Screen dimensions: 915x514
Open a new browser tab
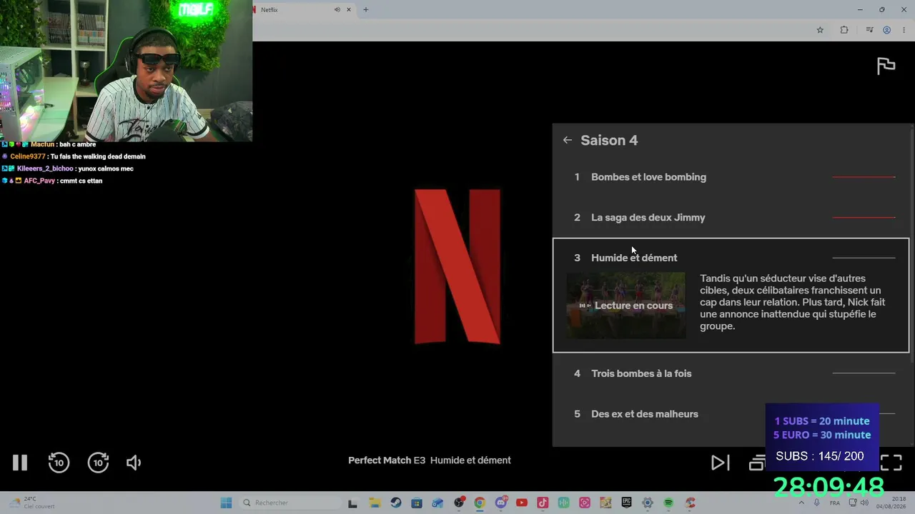pos(365,10)
